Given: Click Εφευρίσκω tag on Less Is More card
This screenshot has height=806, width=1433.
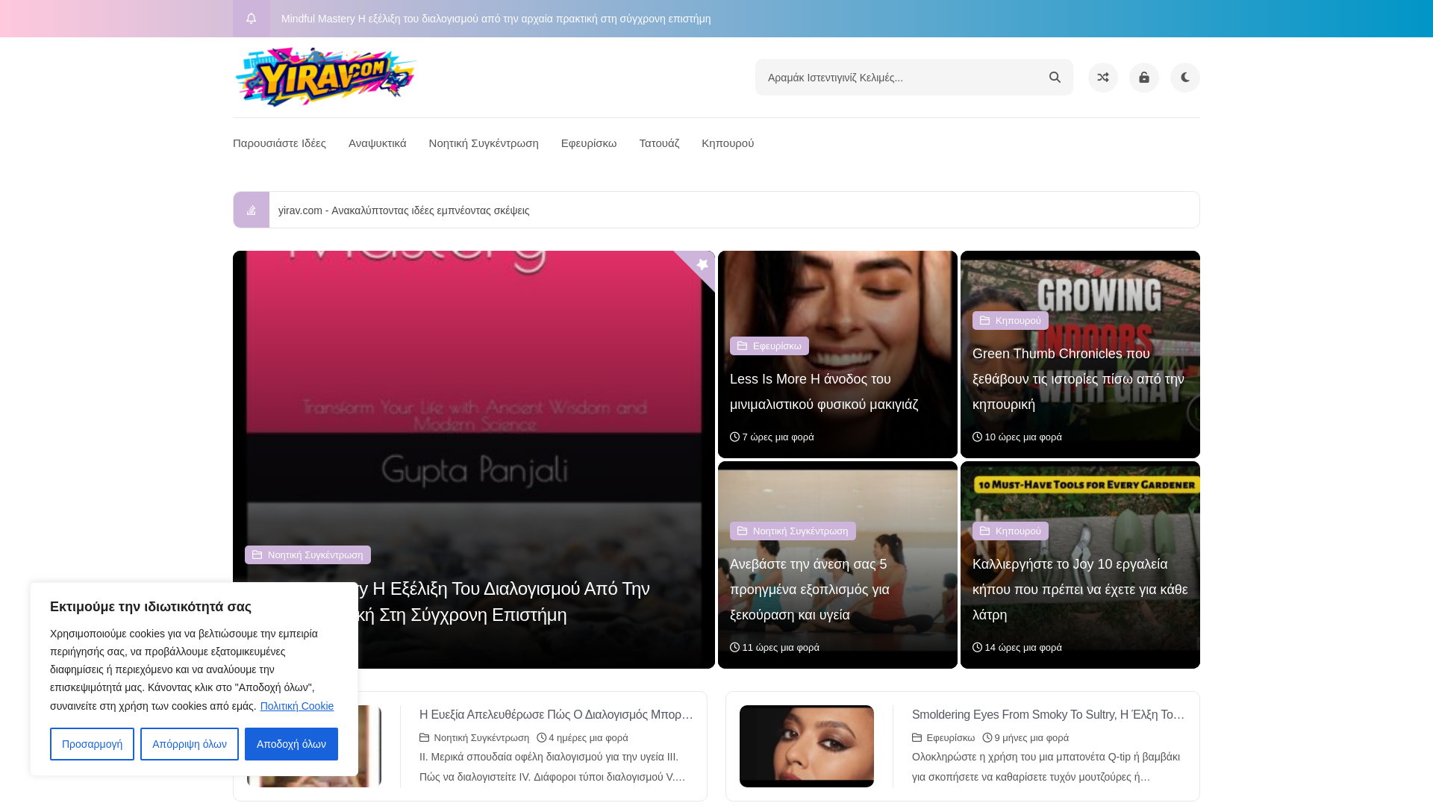Looking at the screenshot, I should [x=769, y=346].
